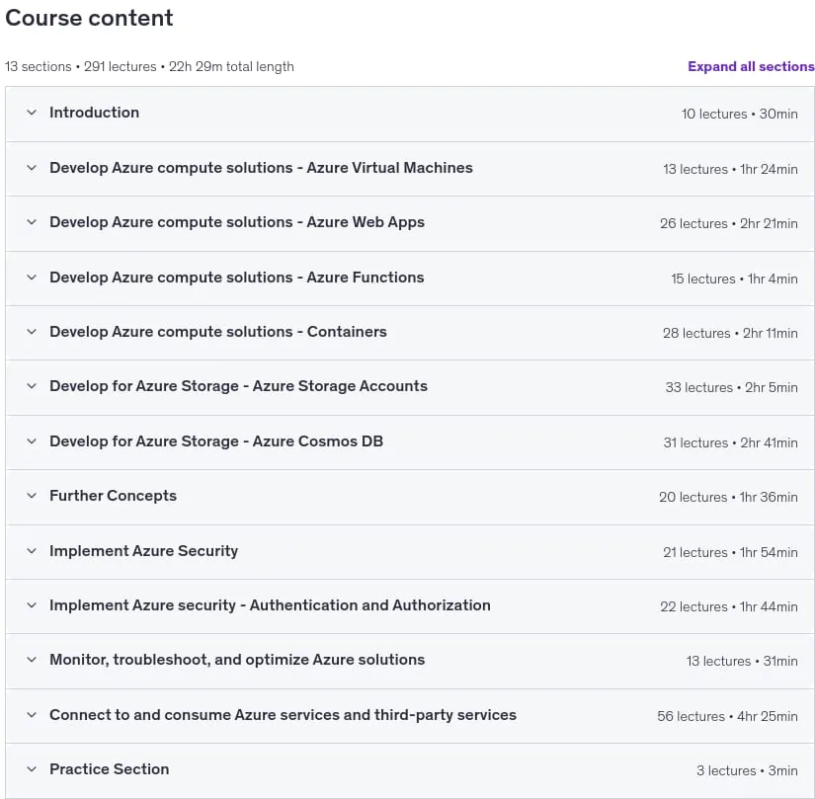Click the '21 lectures • 1hr 54min' text
This screenshot has height=799, width=815.
click(x=730, y=552)
